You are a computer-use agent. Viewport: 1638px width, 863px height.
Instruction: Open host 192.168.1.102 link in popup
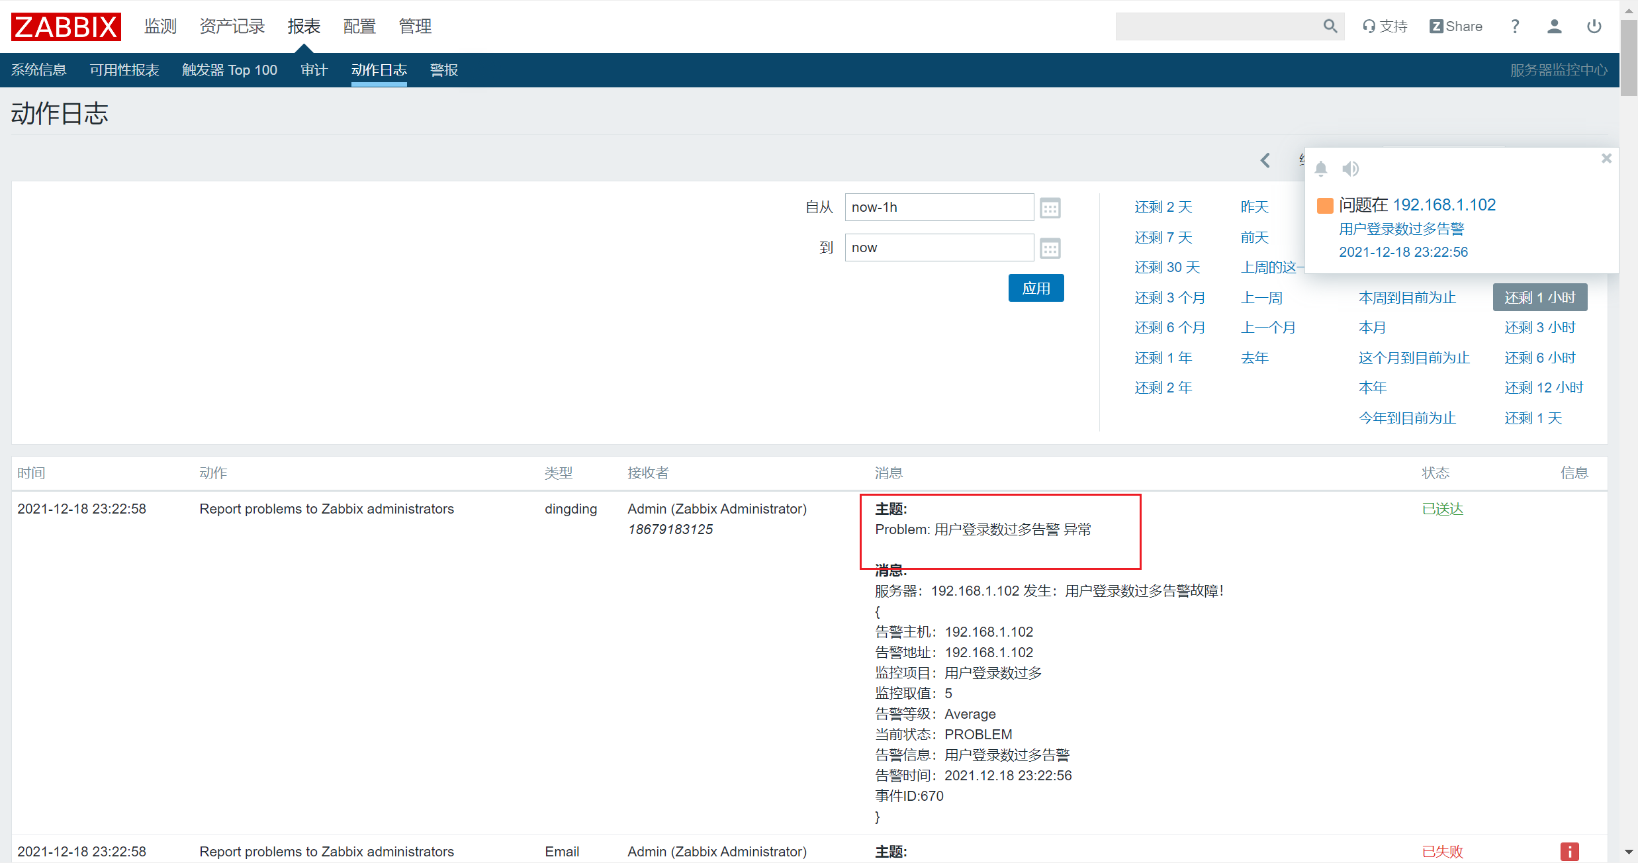point(1444,205)
